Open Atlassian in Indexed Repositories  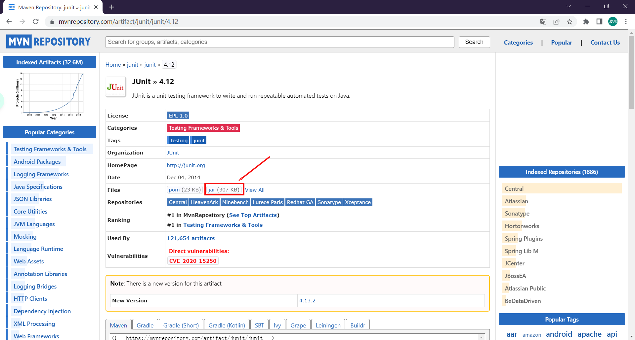pyautogui.click(x=516, y=201)
